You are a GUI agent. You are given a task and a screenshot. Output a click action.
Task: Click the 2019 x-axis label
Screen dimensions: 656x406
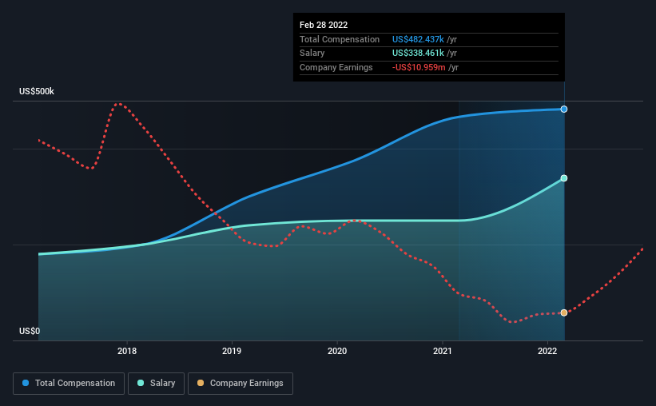(232, 351)
